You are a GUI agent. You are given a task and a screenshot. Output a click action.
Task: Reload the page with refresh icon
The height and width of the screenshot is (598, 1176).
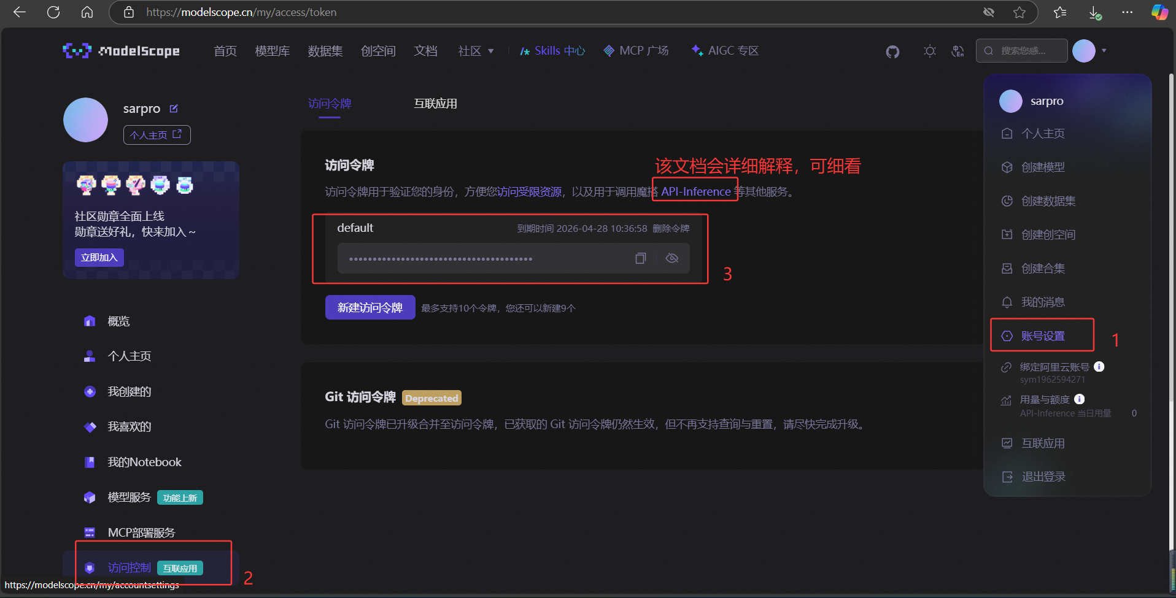point(53,12)
